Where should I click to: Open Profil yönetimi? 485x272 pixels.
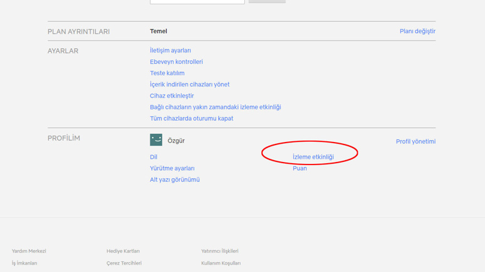(x=415, y=141)
